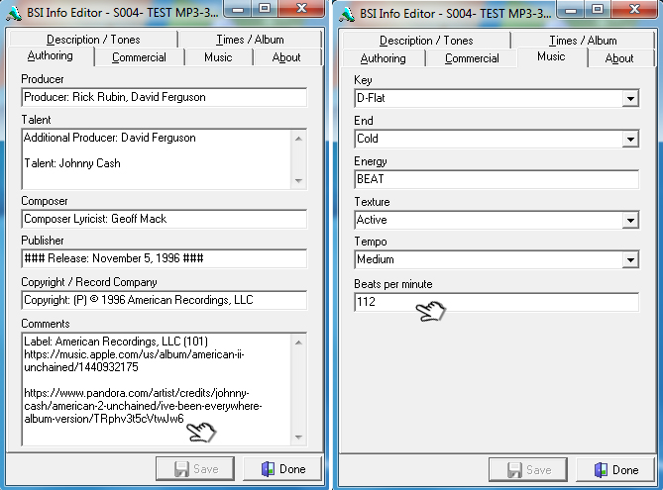Click door icon on right Done button
The image size is (663, 490).
coord(601,470)
